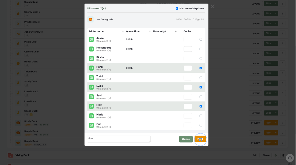The image size is (296, 165).
Task: Sort by Material(s) column arrows
Action: [x=176, y=32]
